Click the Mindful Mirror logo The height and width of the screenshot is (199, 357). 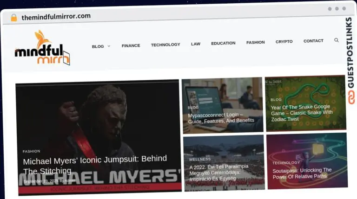(x=42, y=48)
